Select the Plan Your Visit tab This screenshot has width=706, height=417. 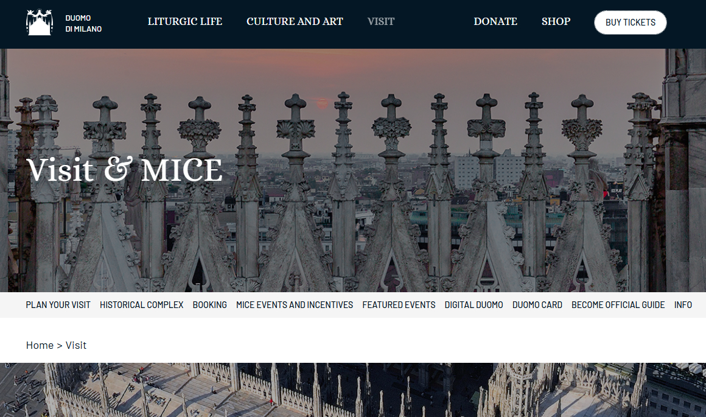click(x=58, y=305)
